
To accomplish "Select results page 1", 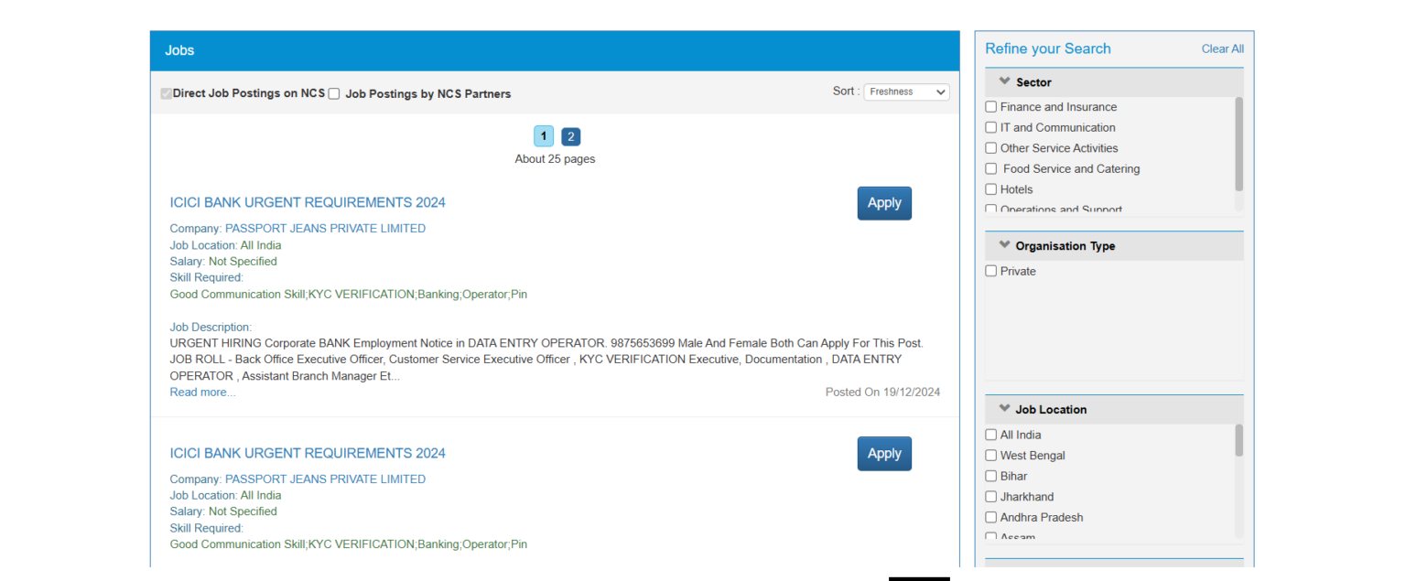I will tap(544, 136).
